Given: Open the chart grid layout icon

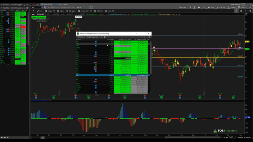Looking at the screenshot, I should click(x=241, y=11).
